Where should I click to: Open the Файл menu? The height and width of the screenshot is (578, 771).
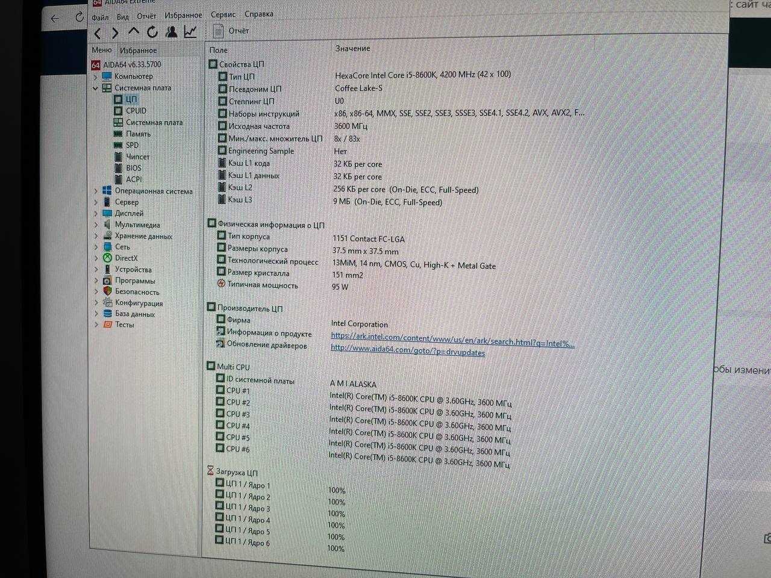pyautogui.click(x=100, y=17)
